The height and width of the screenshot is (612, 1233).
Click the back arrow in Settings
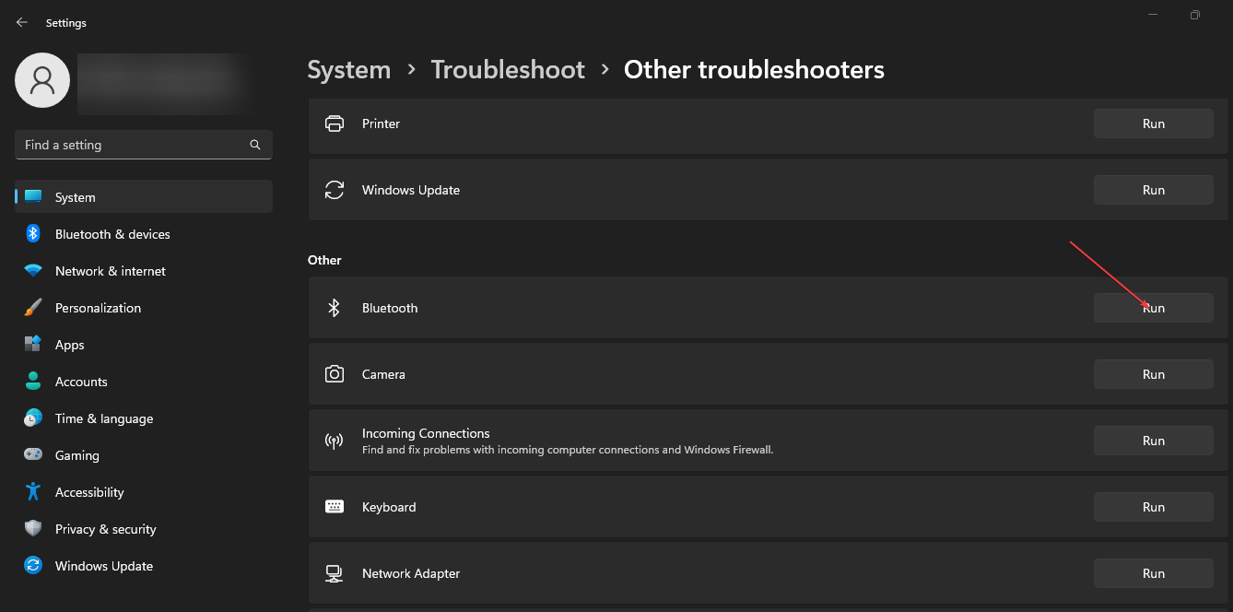coord(22,22)
